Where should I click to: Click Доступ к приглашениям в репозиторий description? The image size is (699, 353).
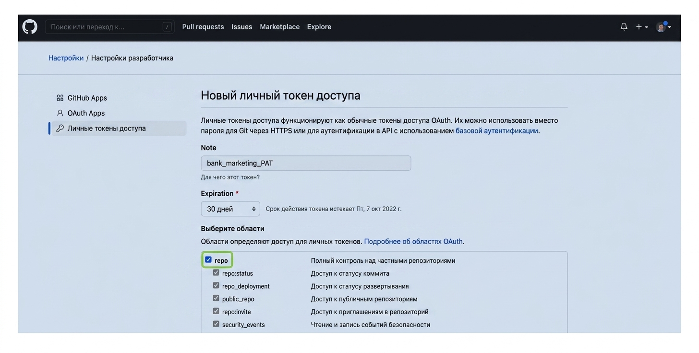pos(370,312)
